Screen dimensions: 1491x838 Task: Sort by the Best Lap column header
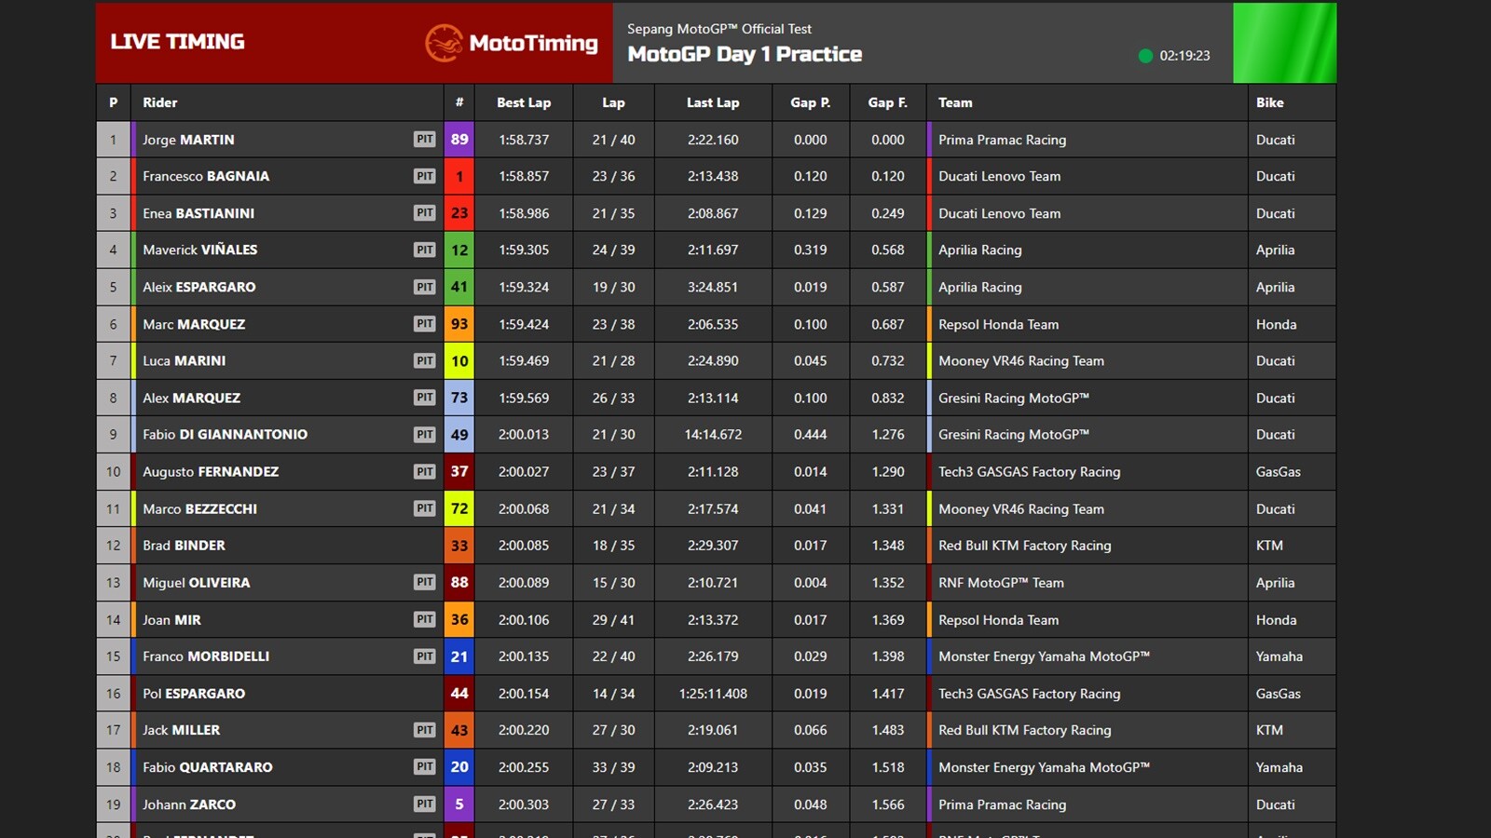pos(524,102)
